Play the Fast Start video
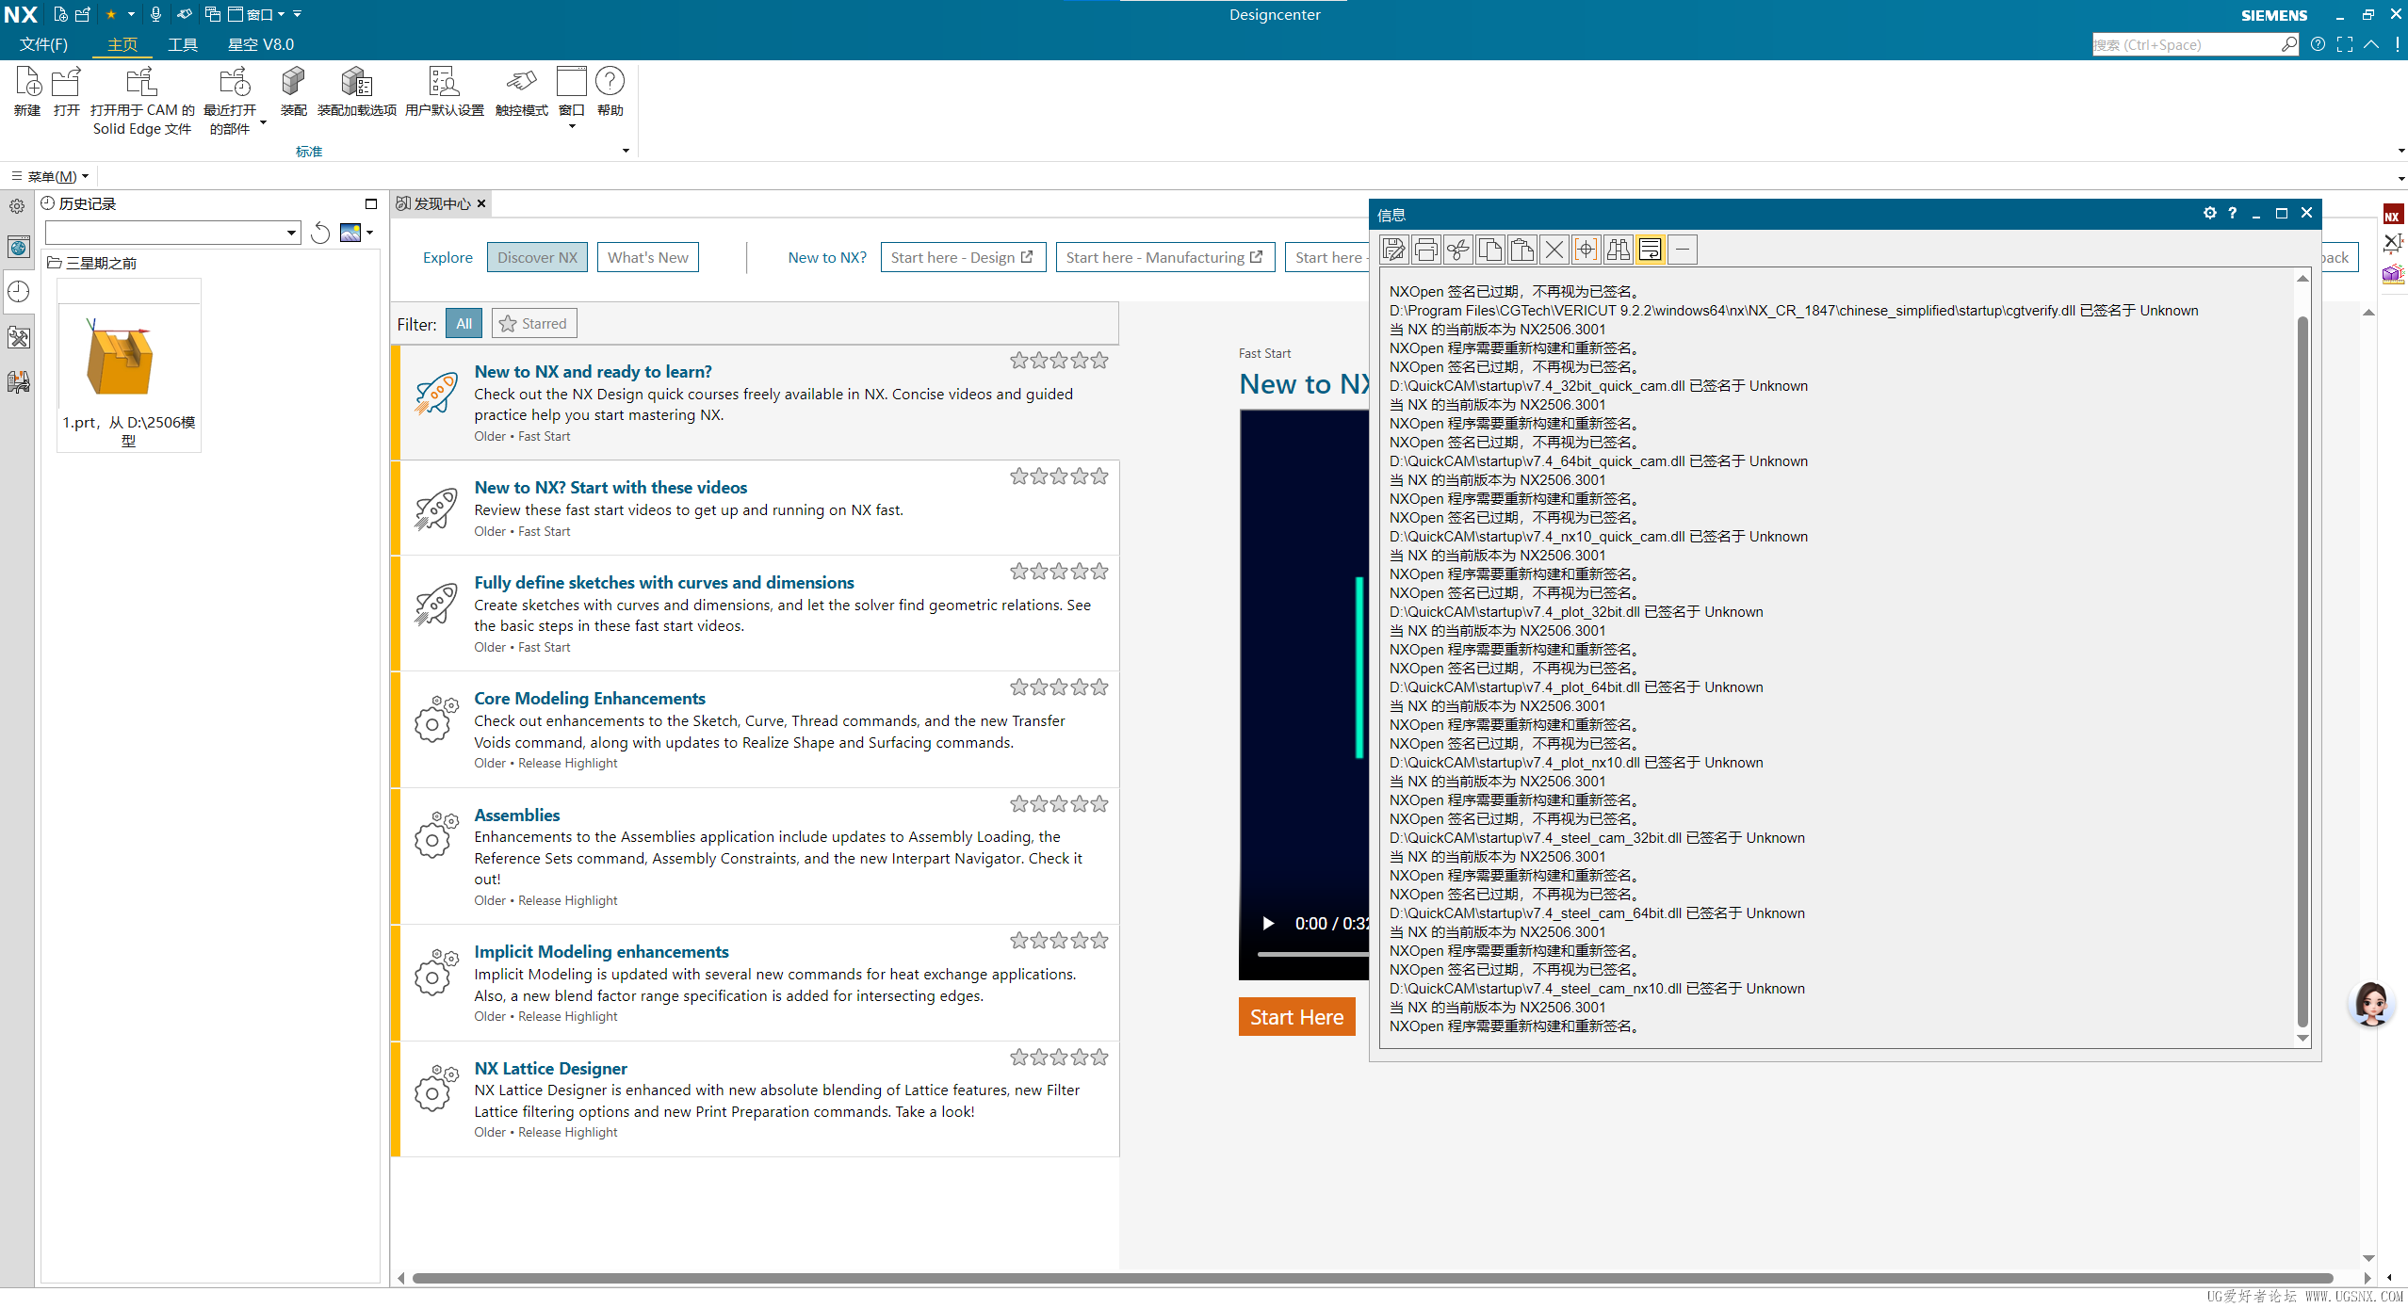Image resolution: width=2408 pixels, height=1308 pixels. [x=1268, y=924]
